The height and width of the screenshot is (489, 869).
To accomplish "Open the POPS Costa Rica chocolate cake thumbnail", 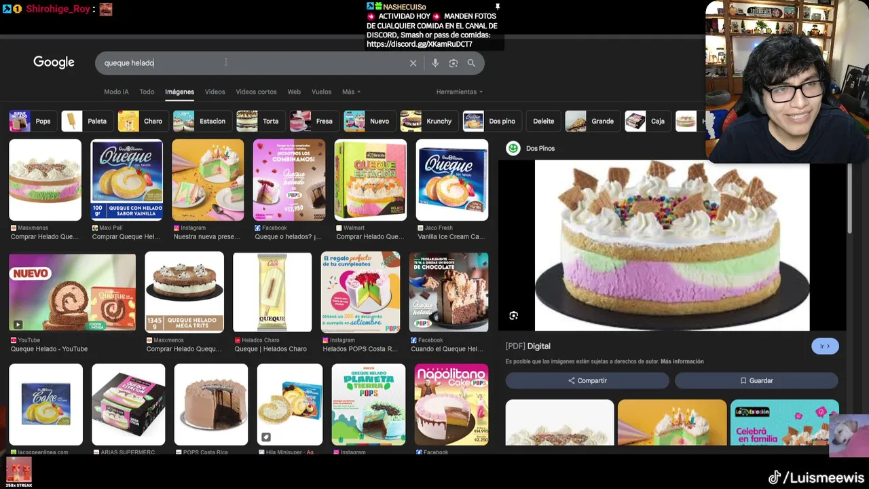I will click(x=211, y=405).
